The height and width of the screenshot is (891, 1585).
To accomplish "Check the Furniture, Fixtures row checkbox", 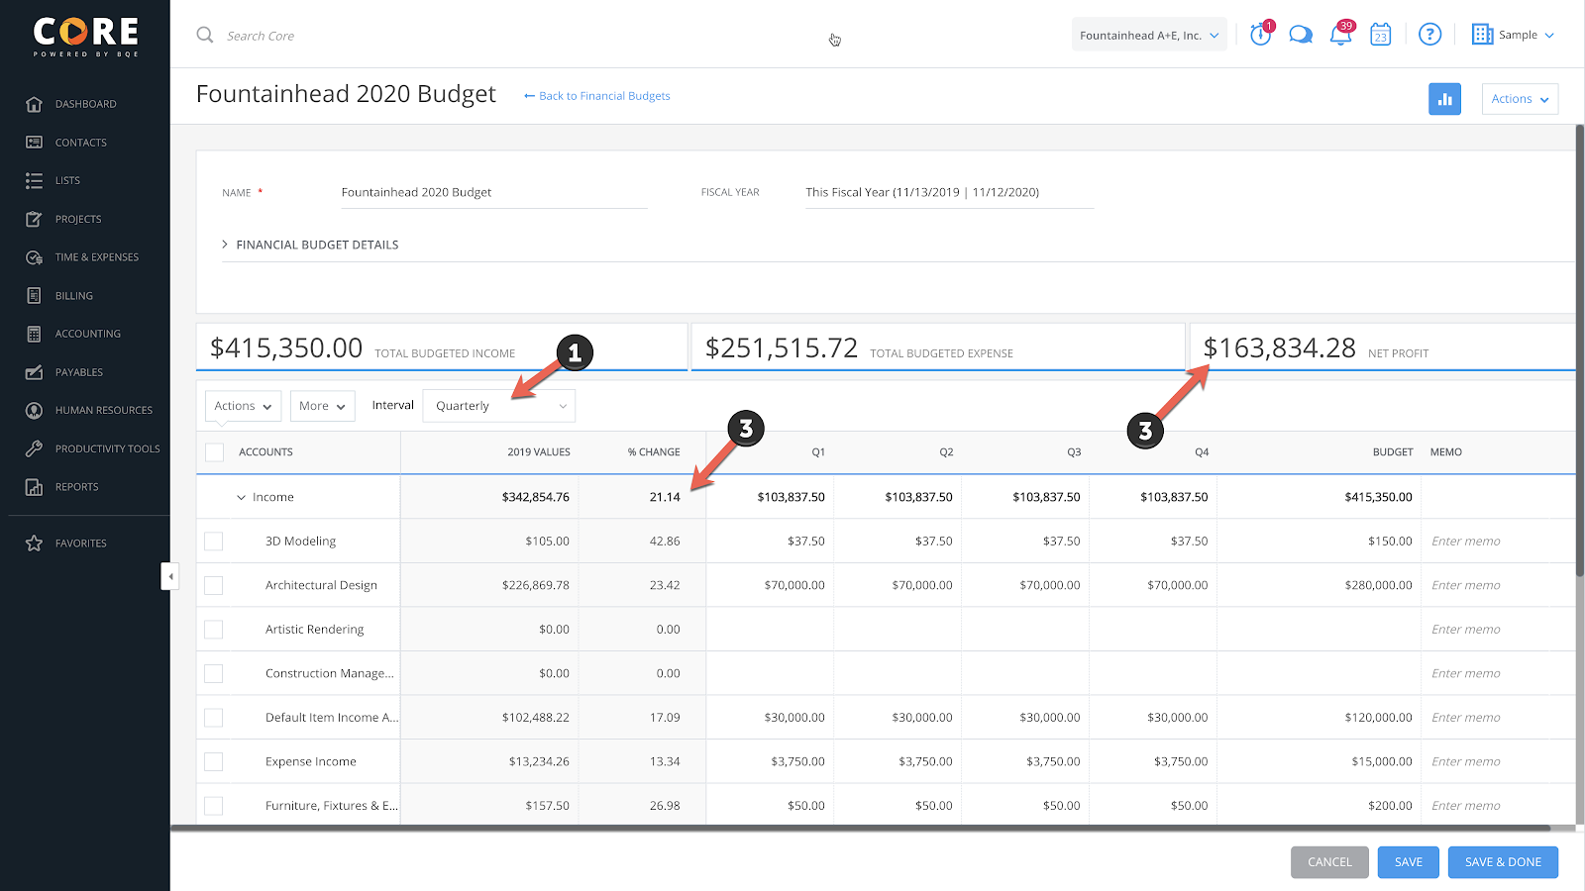I will click(x=214, y=806).
